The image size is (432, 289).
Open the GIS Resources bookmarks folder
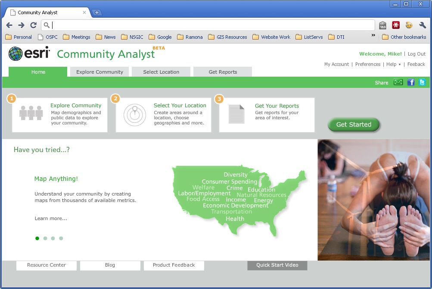pos(227,37)
